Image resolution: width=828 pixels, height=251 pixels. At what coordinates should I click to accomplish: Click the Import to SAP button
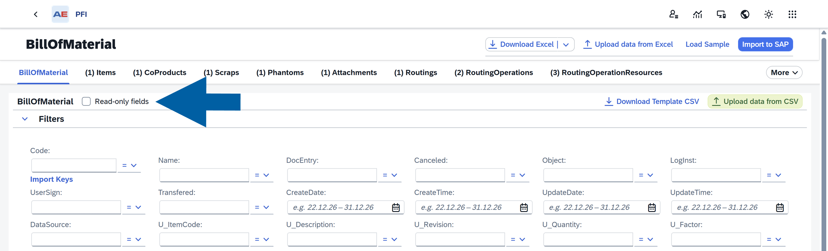pos(765,44)
